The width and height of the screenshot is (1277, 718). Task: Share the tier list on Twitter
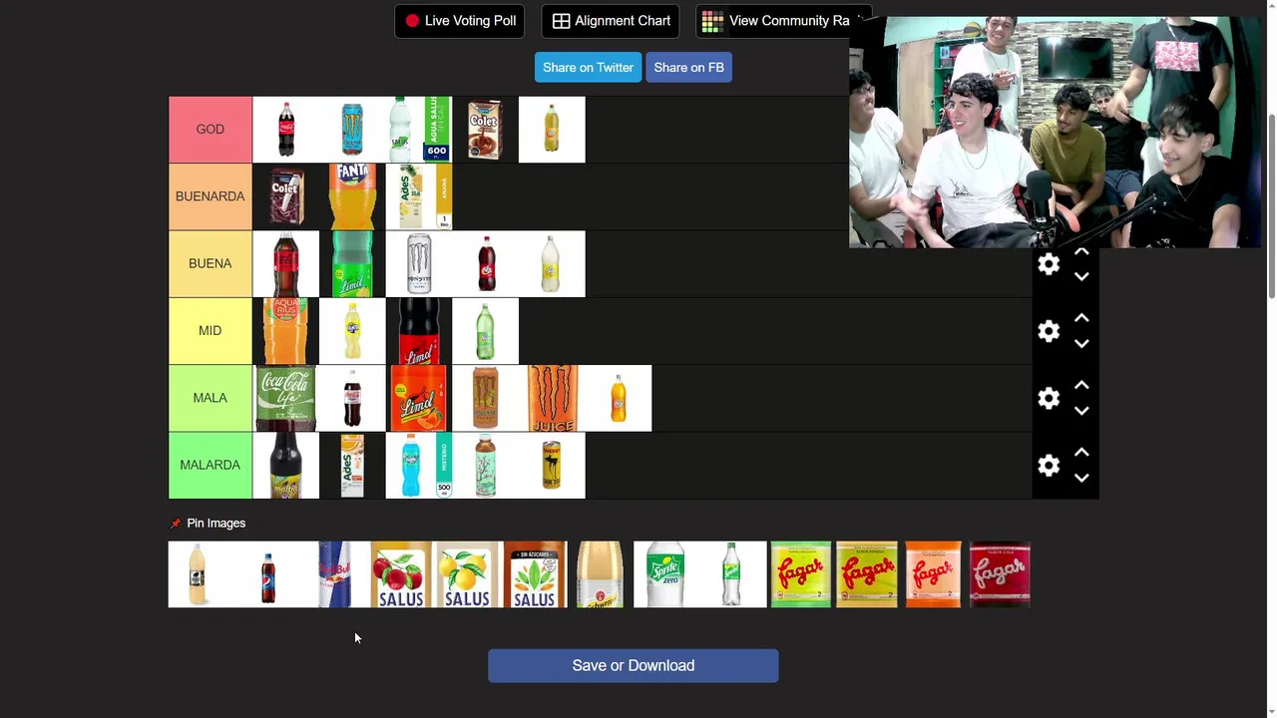[588, 68]
